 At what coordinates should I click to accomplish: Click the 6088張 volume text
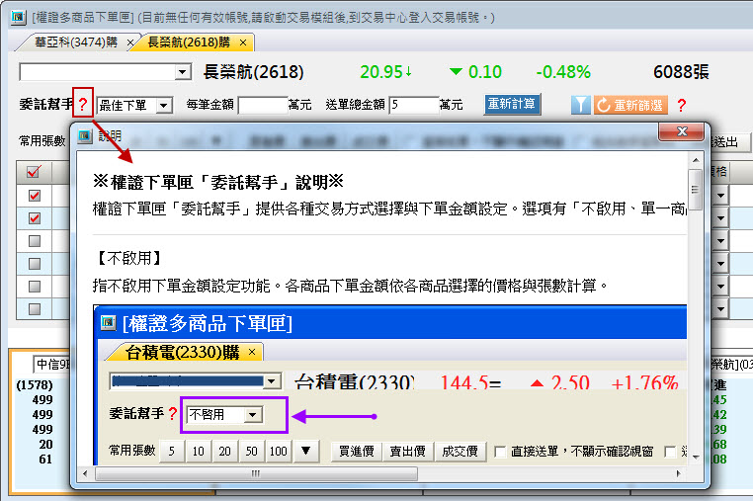(681, 72)
